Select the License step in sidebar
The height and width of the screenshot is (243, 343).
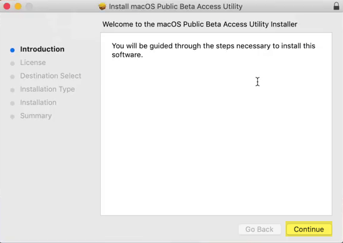click(x=33, y=63)
